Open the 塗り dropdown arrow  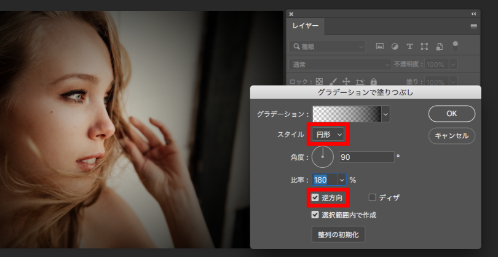453,81
